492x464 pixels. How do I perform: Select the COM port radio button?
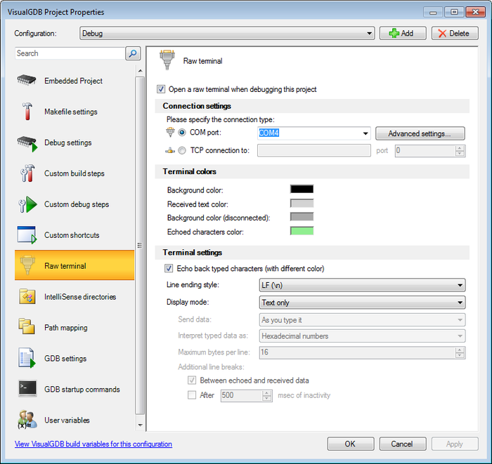pos(182,133)
